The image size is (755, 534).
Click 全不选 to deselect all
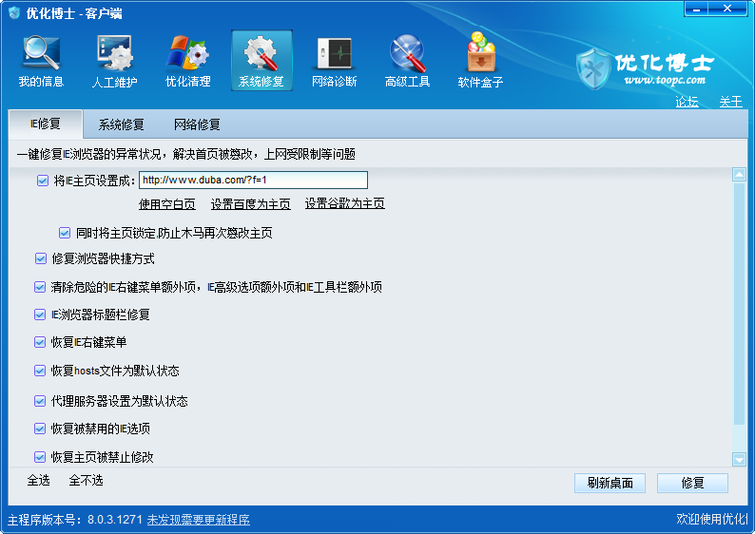(87, 480)
